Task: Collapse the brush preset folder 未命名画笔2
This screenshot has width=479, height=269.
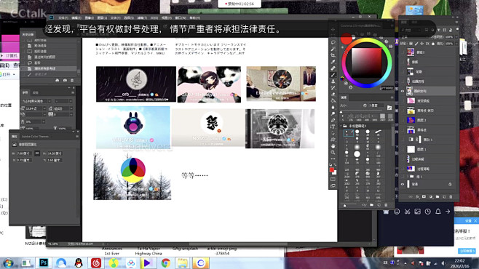Action: 341,126
